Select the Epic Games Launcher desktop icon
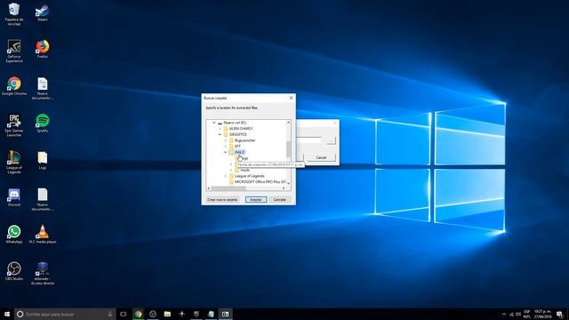569x320 pixels. 14,125
